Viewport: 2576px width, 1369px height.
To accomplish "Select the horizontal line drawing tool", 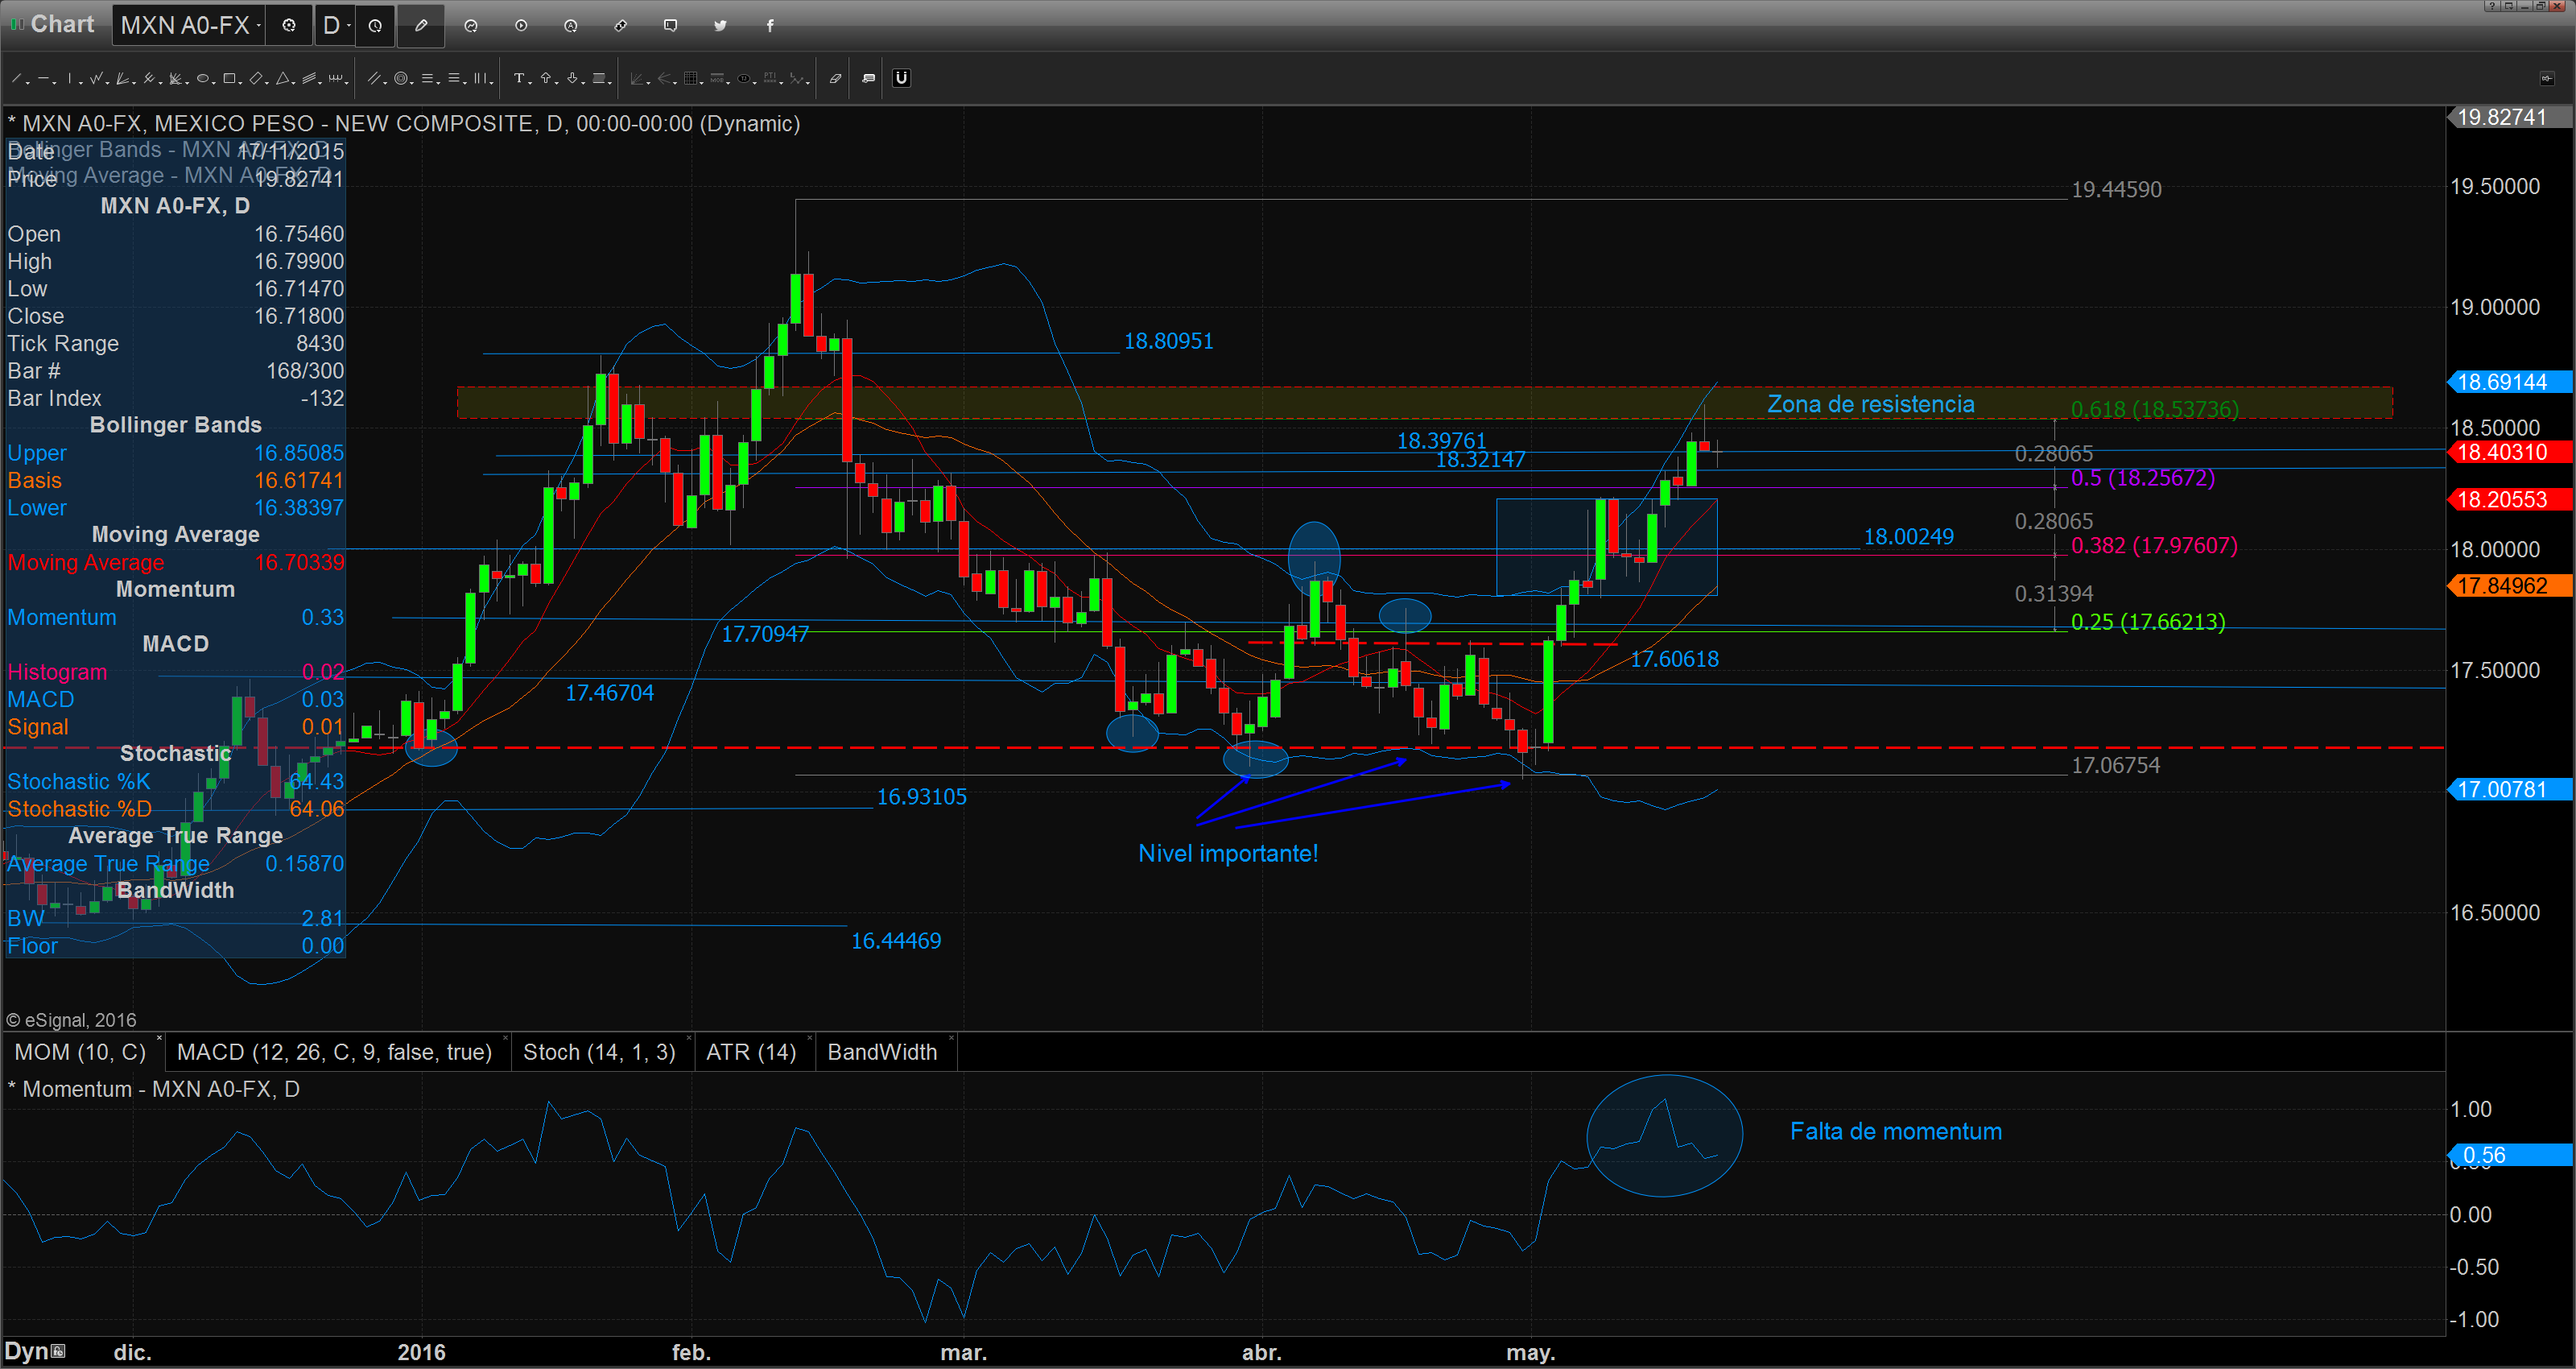I will pos(43,78).
